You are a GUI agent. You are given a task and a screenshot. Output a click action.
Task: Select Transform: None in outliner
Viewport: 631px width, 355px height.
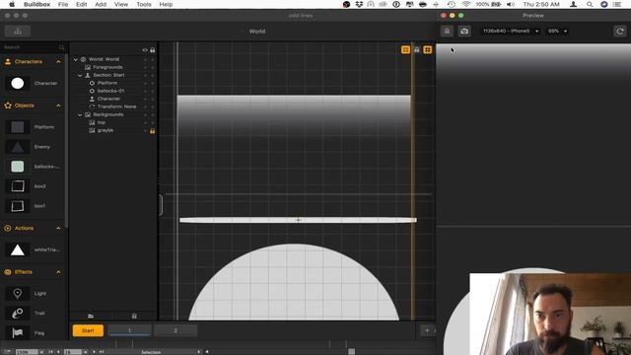coord(116,106)
